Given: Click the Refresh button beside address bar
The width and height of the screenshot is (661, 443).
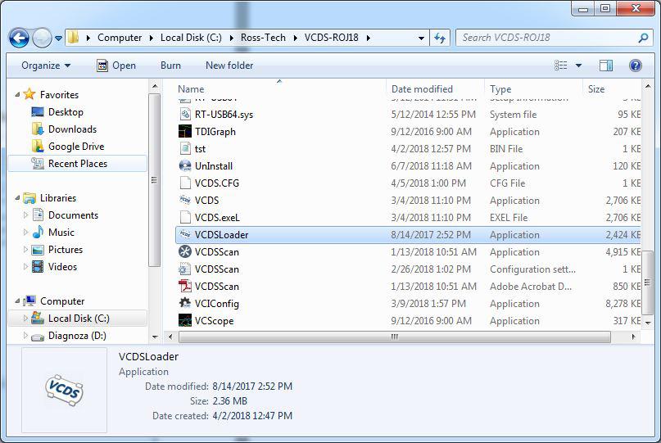Looking at the screenshot, I should (440, 38).
